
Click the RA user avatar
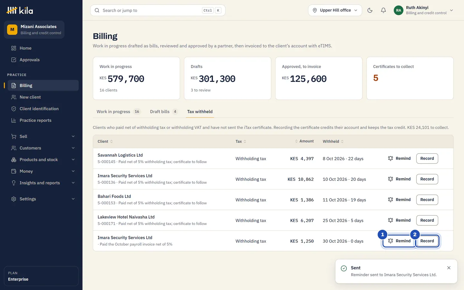tap(399, 10)
